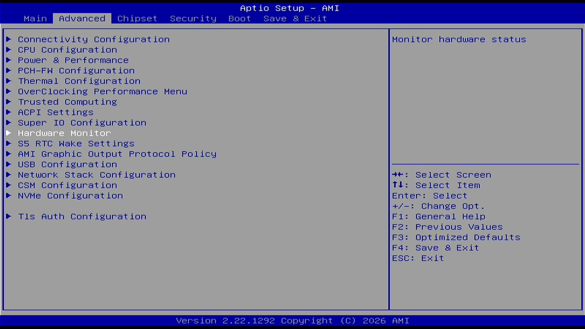Open ACPI Settings submenu
This screenshot has width=585, height=329.
[56, 112]
